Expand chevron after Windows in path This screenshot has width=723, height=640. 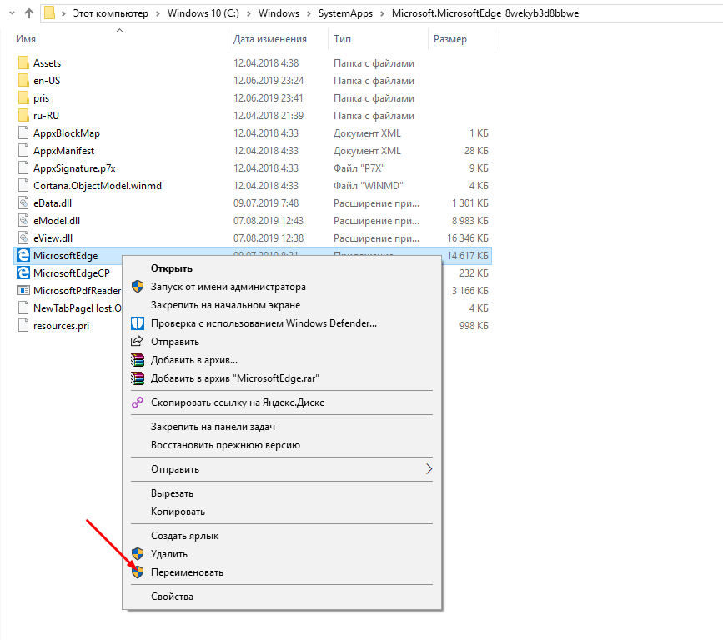(x=309, y=13)
